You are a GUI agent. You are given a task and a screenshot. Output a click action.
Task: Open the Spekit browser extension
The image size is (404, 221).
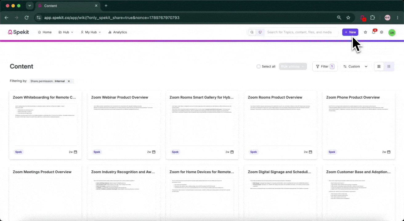click(x=363, y=17)
